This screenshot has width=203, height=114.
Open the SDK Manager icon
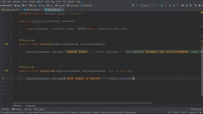[x=191, y=5]
